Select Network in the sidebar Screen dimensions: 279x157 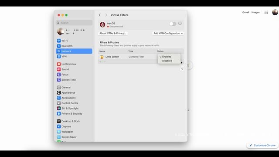click(x=74, y=51)
